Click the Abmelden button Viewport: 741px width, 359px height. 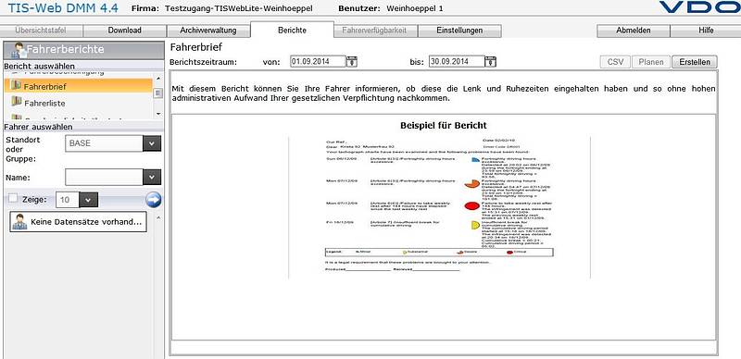pyautogui.click(x=634, y=31)
